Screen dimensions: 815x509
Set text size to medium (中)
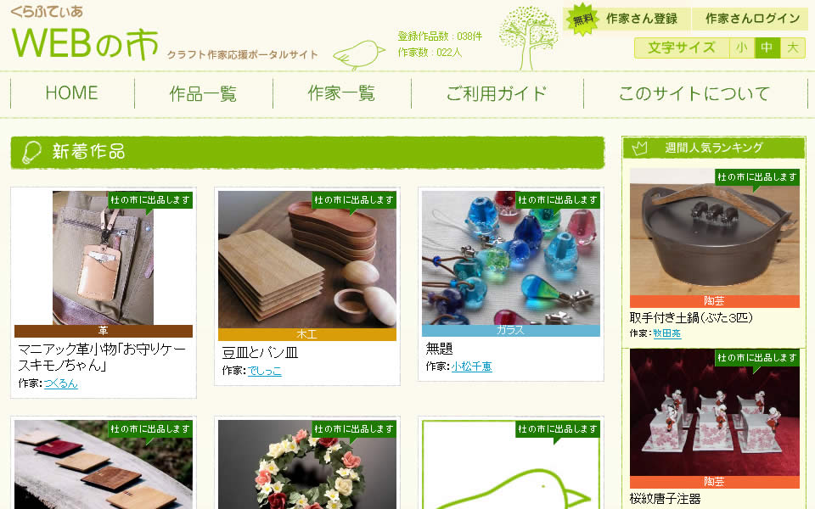click(x=767, y=48)
